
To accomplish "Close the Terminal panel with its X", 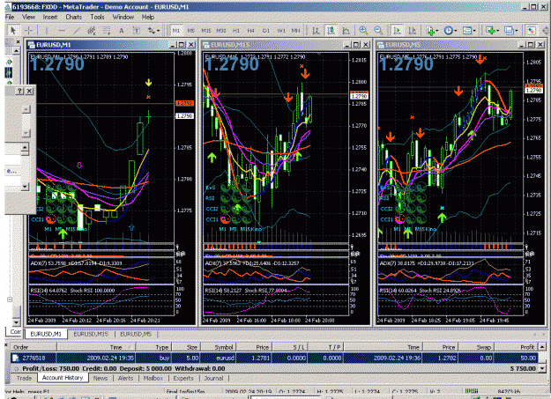I will click(6, 345).
